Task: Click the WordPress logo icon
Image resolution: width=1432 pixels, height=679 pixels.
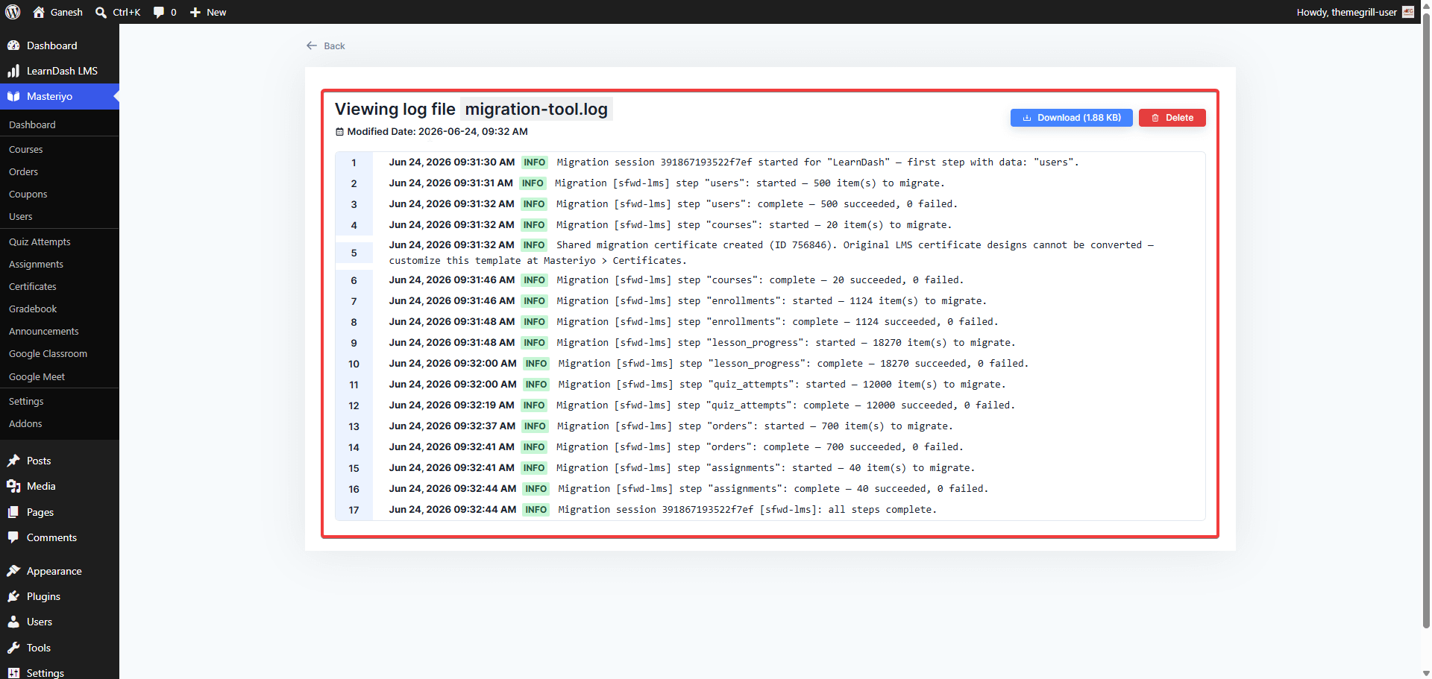Action: 13,12
